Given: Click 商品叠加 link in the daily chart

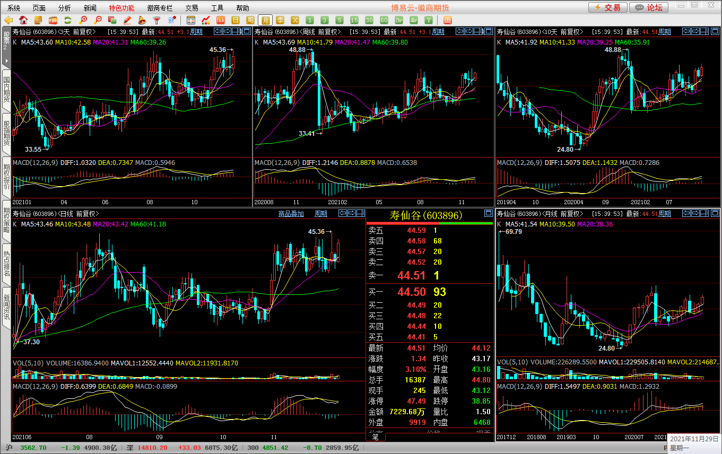Looking at the screenshot, I should point(291,214).
